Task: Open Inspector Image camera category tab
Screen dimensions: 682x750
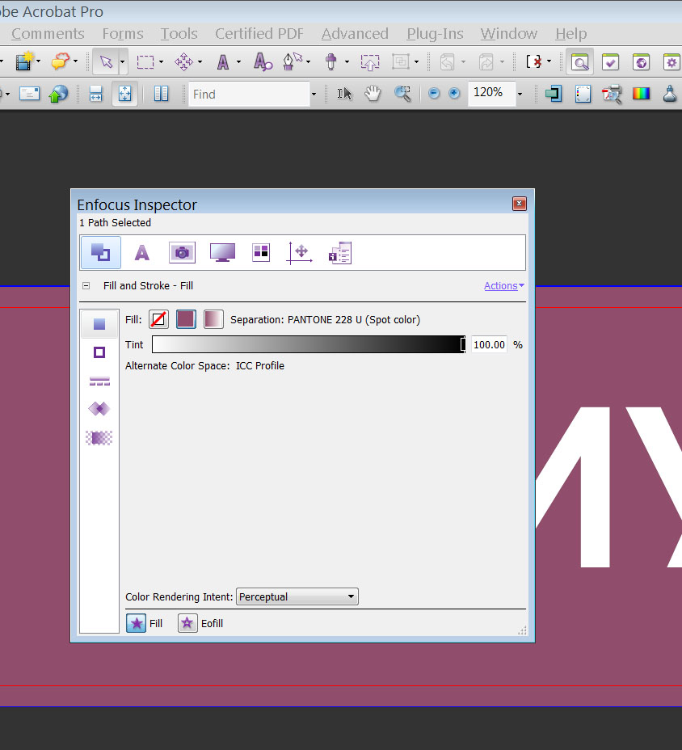Action: pos(182,252)
